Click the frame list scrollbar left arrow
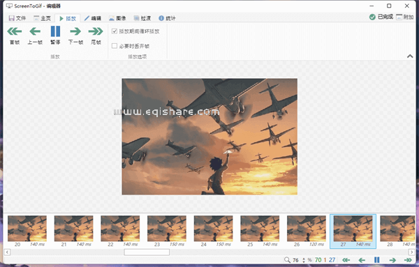This screenshot has width=419, height=267. (x=7, y=252)
